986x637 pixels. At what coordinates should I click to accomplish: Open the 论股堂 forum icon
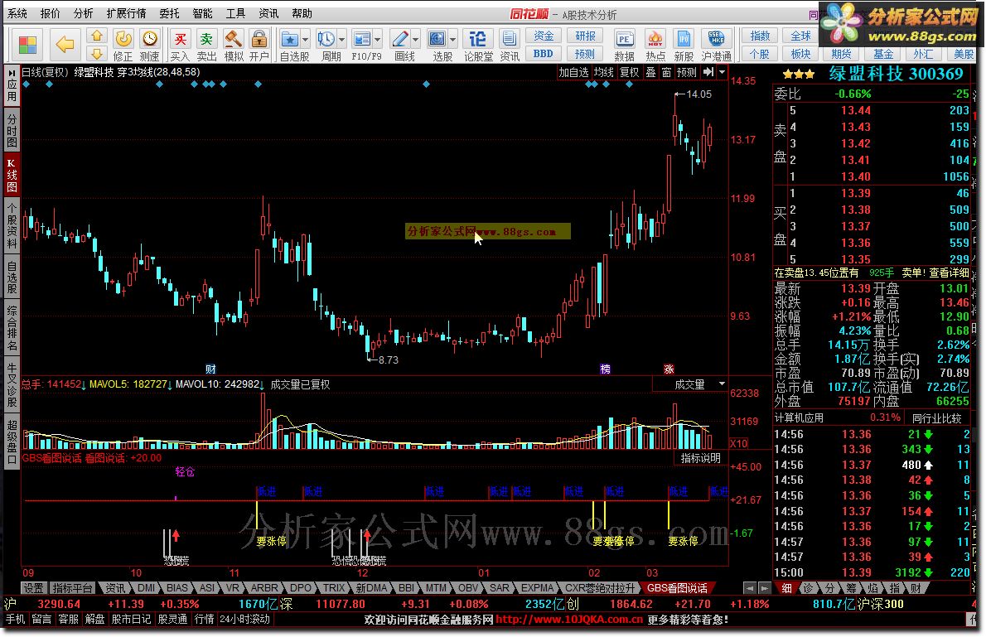(x=478, y=39)
